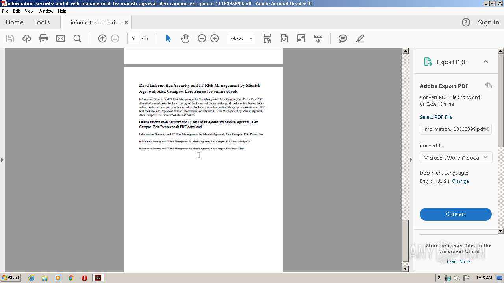Switch to the Home tab
The image size is (504, 283).
click(15, 22)
